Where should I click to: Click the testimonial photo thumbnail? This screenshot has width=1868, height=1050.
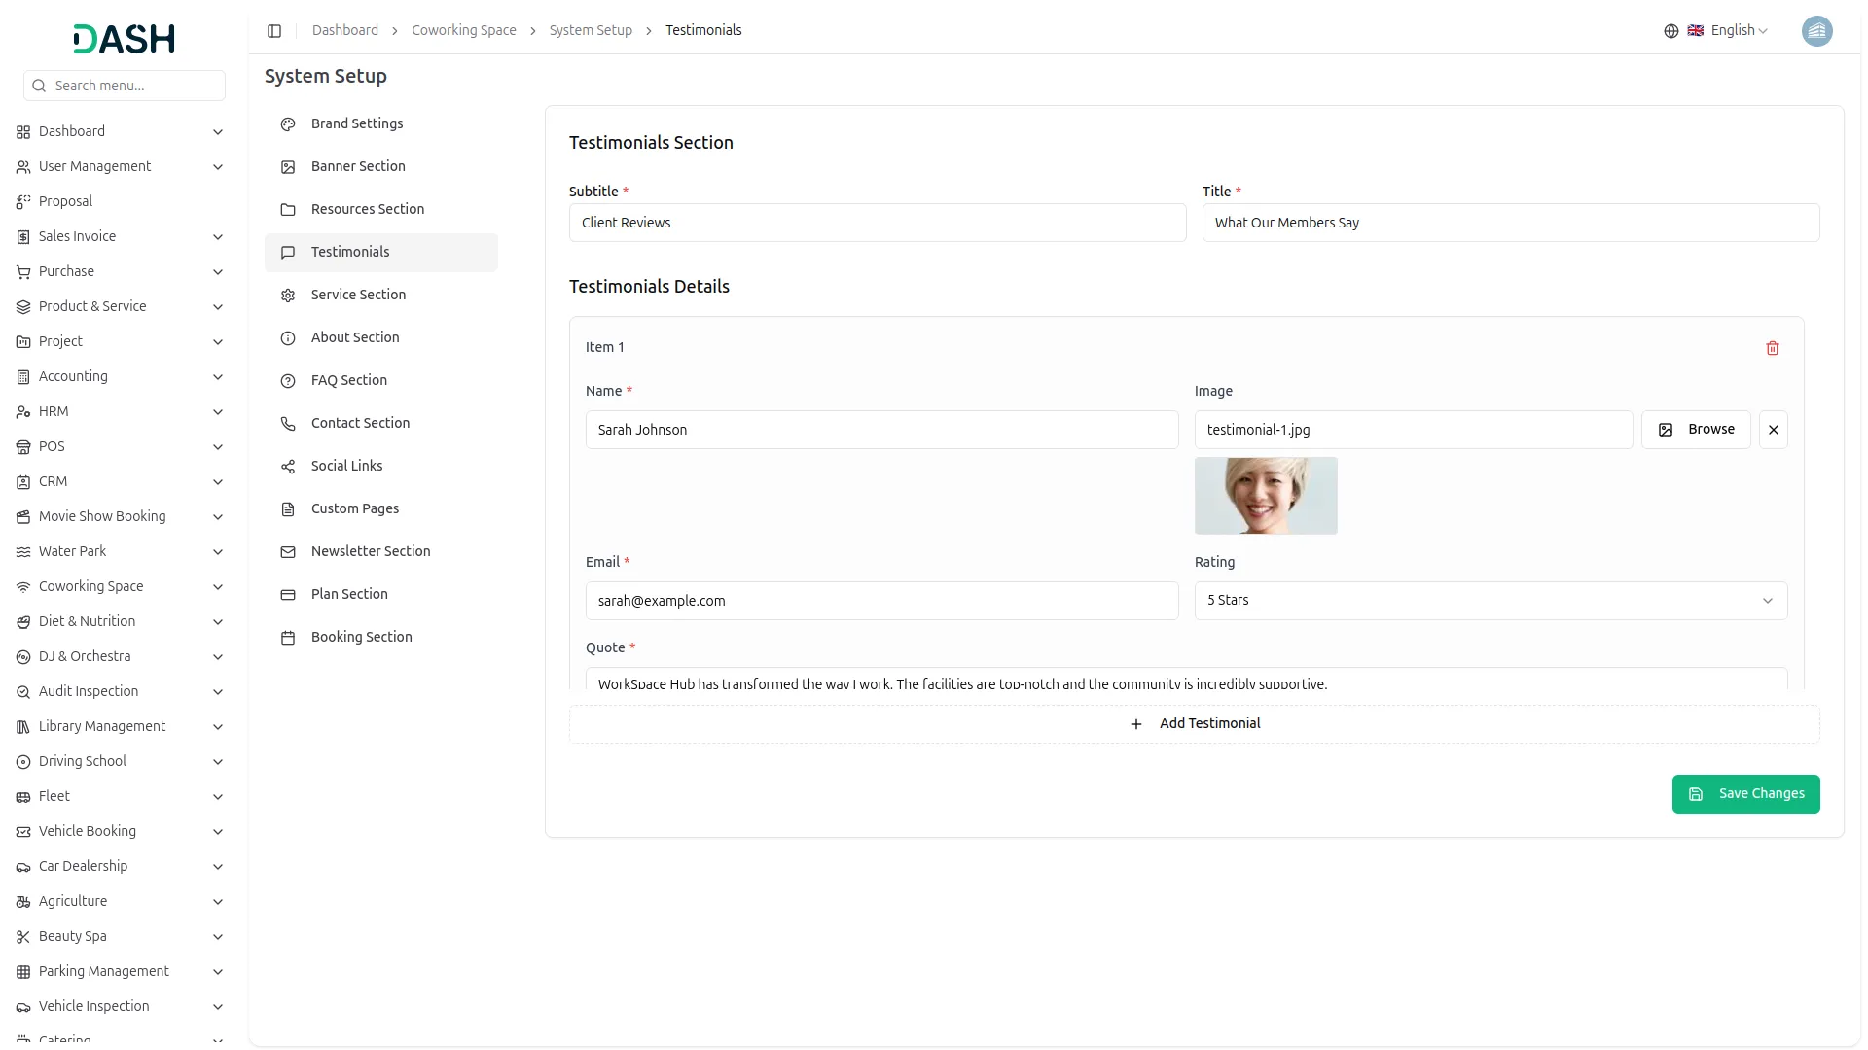pyautogui.click(x=1265, y=496)
